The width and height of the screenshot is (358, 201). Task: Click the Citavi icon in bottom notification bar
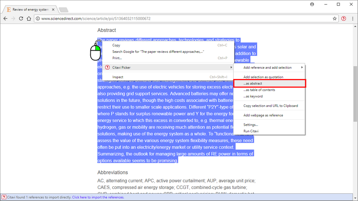pyautogui.click(x=4, y=197)
